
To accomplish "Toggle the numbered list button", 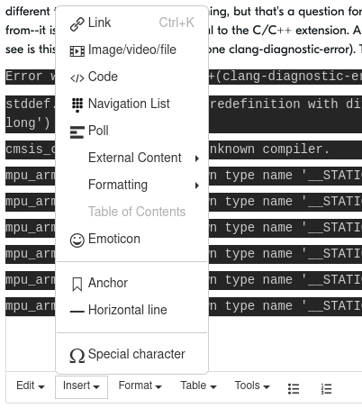I will pyautogui.click(x=326, y=388).
